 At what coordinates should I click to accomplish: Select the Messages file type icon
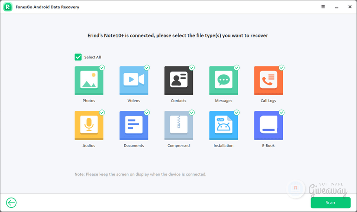[223, 81]
